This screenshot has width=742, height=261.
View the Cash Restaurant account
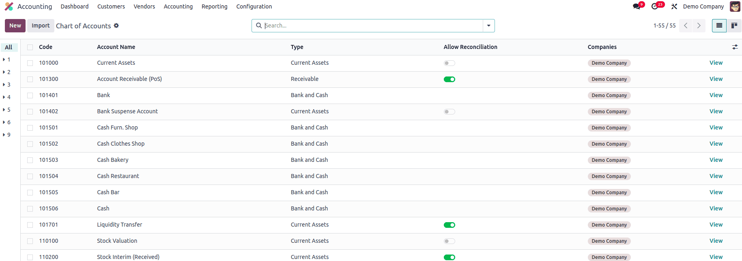(x=716, y=176)
